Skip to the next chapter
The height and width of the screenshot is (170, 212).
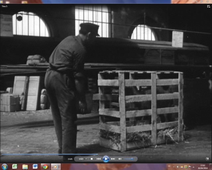[x=113, y=159]
